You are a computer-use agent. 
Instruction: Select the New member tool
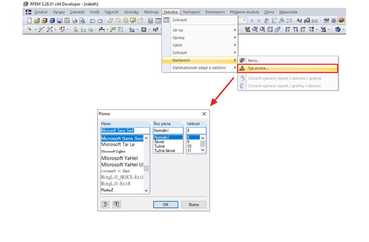[50, 30]
